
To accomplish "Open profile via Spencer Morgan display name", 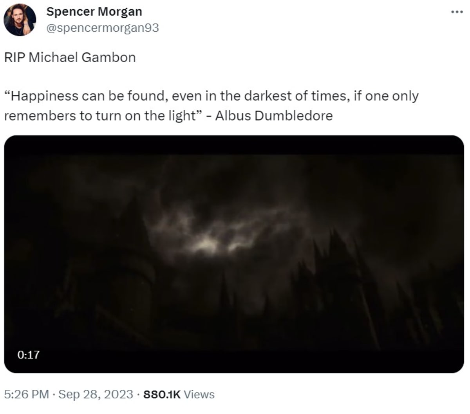I will 94,12.
